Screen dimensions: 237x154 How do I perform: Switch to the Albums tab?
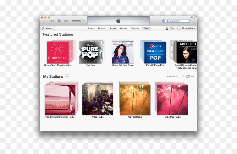click(x=102, y=28)
